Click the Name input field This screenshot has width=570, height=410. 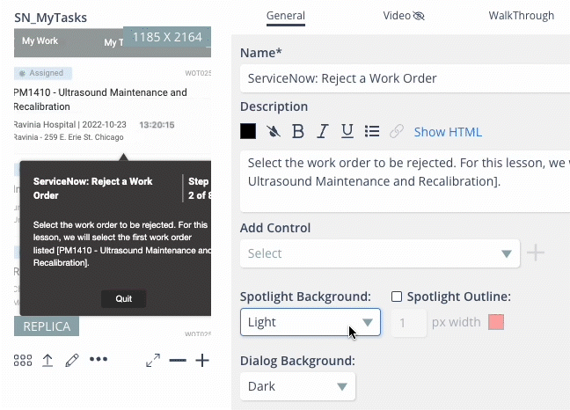pos(405,78)
